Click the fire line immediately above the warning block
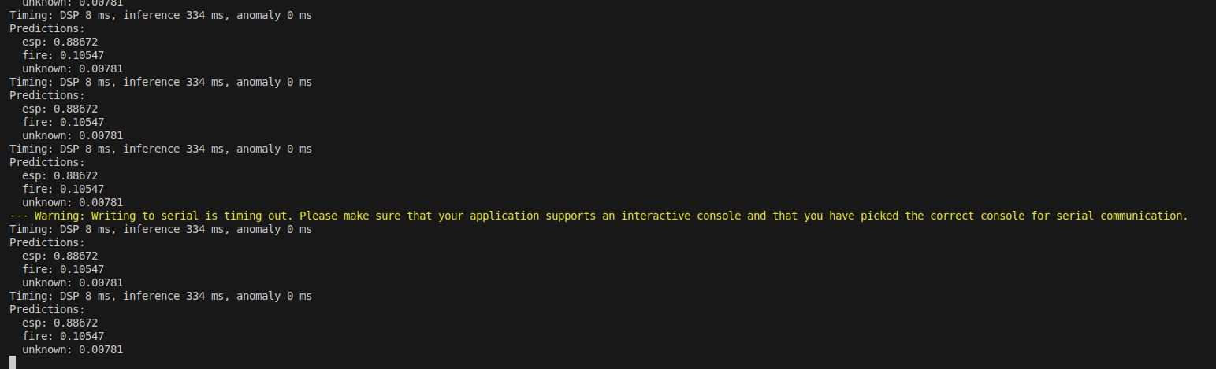Viewport: 1216px width, 369px height. 63,189
